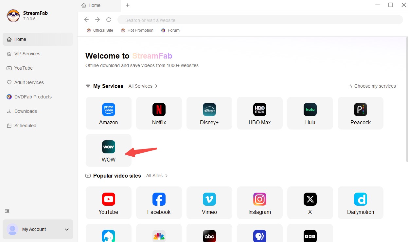Expand All Services list
The height and width of the screenshot is (242, 408).
[x=143, y=86]
